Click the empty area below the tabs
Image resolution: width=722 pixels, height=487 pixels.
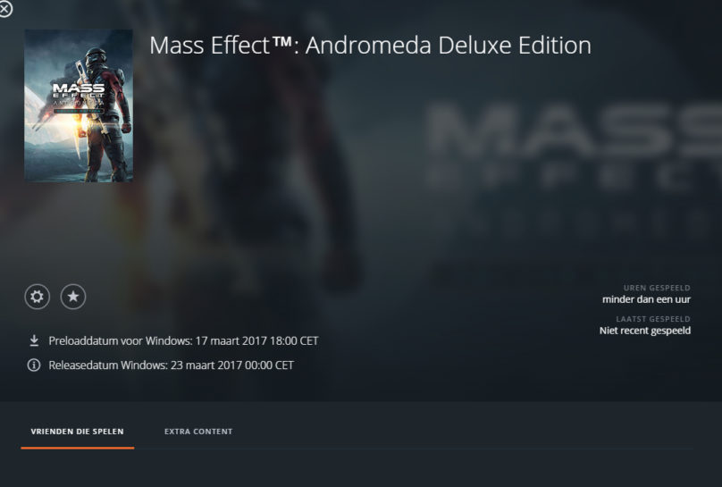click(x=361, y=468)
